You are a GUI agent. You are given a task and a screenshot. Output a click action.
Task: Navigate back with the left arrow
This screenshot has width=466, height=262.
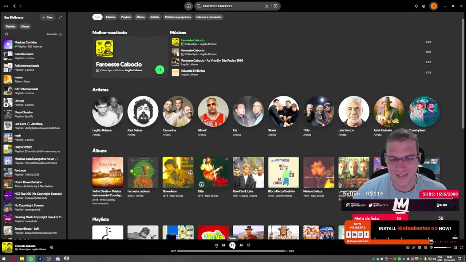[x=14, y=6]
